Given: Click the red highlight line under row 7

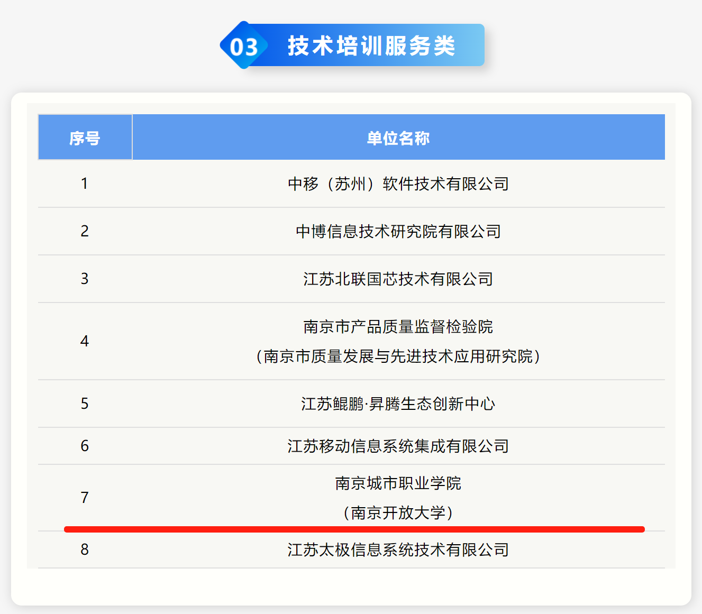Looking at the screenshot, I should point(354,529).
